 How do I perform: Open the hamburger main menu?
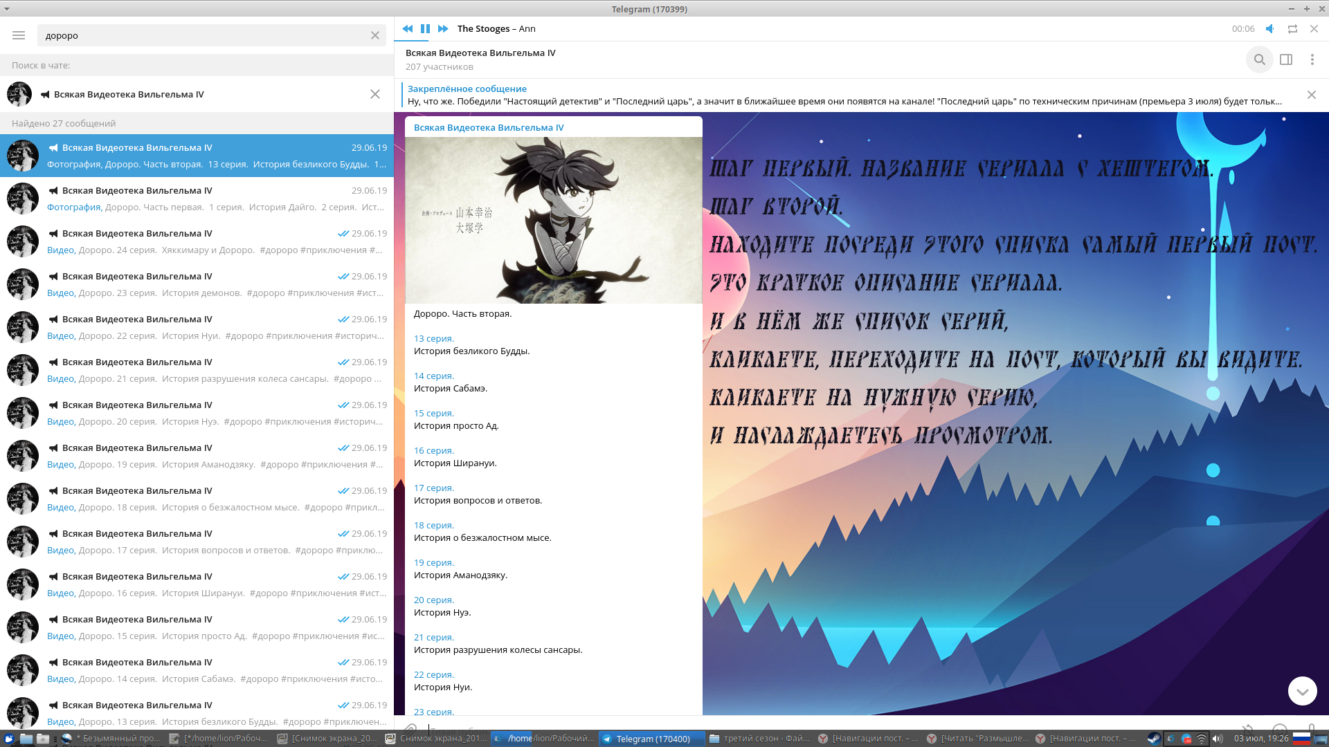pyautogui.click(x=19, y=35)
